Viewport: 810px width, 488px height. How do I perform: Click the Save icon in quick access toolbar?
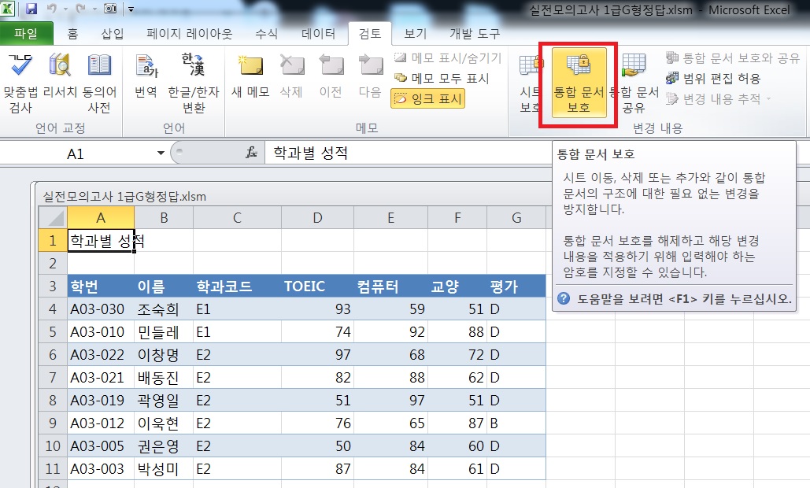click(x=31, y=9)
